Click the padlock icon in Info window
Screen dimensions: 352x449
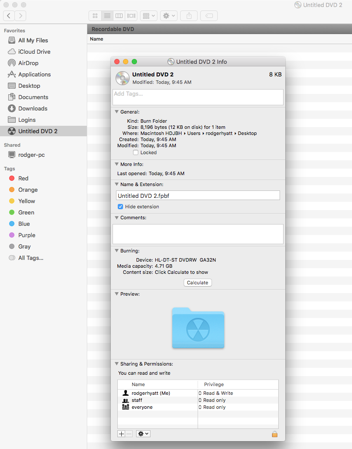click(274, 434)
